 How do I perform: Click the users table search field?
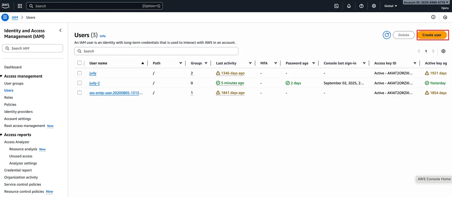coord(156,51)
